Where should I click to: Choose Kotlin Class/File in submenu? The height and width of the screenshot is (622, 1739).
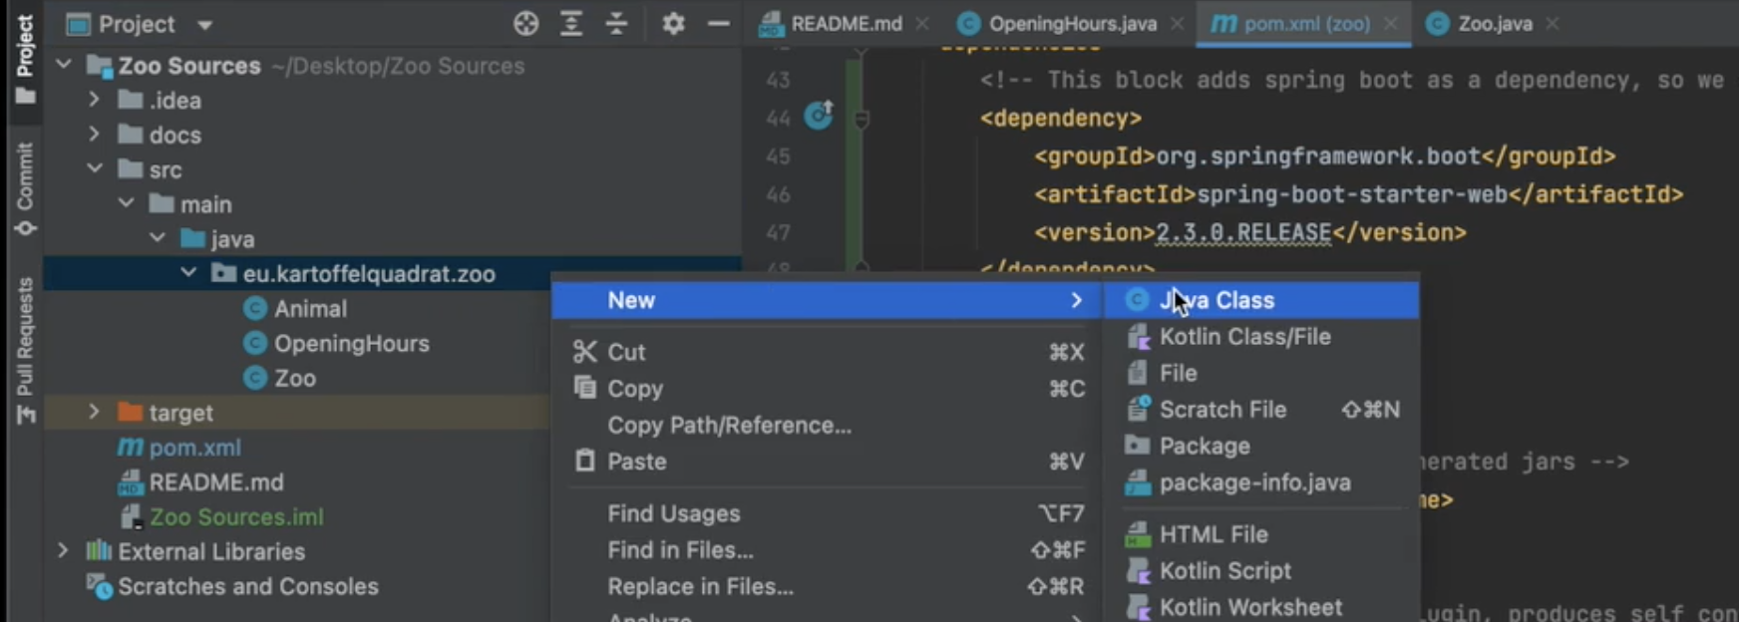pos(1244,337)
